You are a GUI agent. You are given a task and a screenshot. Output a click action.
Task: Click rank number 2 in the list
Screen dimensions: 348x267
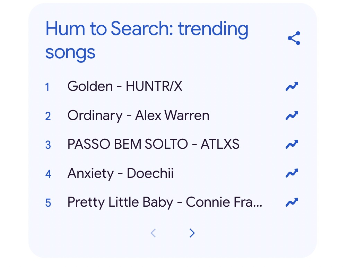(x=48, y=116)
